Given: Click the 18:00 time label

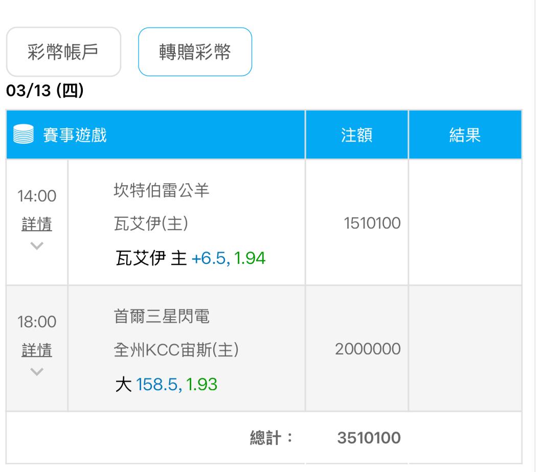Looking at the screenshot, I should click(x=37, y=322).
